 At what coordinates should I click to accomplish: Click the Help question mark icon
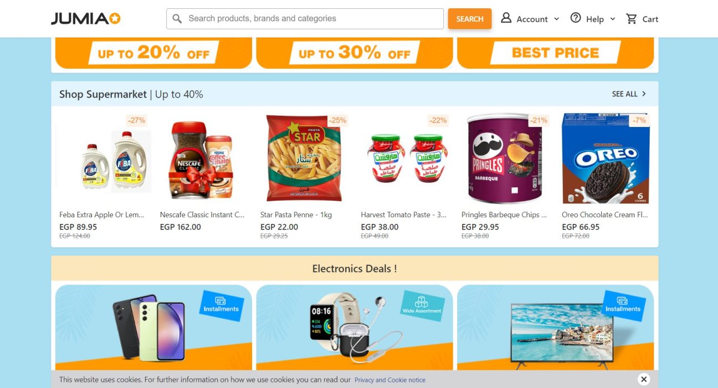pyautogui.click(x=576, y=18)
